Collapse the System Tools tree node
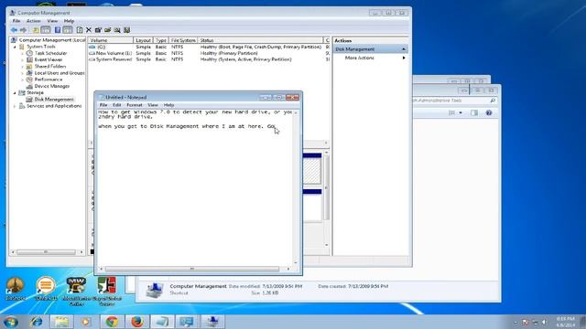This screenshot has height=329, width=586. (x=15, y=47)
